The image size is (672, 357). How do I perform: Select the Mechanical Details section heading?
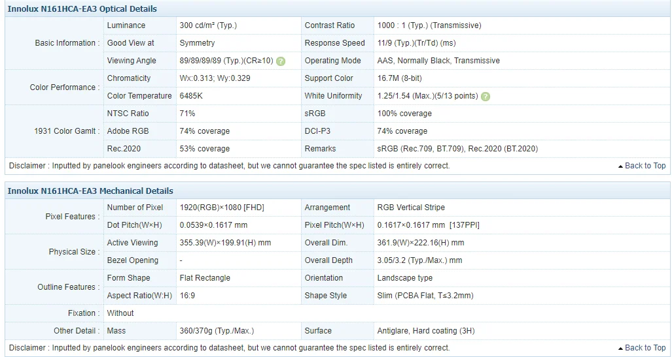point(90,191)
